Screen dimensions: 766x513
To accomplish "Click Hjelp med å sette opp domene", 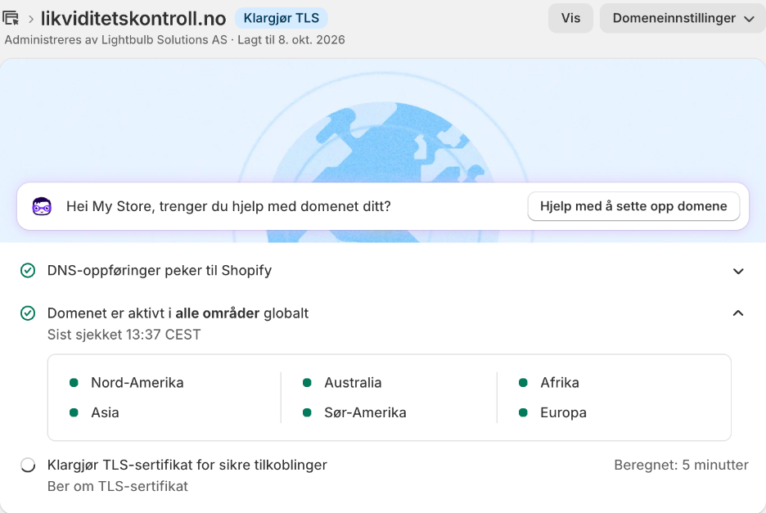I will pos(633,206).
